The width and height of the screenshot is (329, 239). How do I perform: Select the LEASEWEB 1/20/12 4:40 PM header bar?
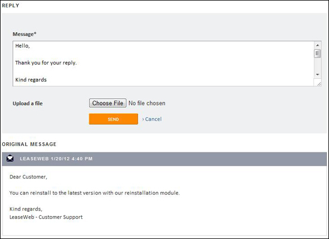164,159
